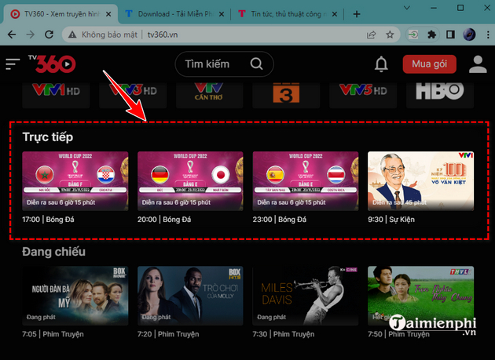495x360 pixels.
Task: Switch to the Tin tức, thủ thuật công nghệ tab
Action: click(288, 14)
